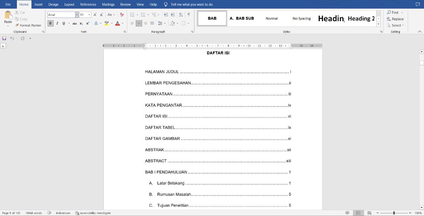Viewport: 424px width, 216px height.
Task: Decrease paragraph indent
Action: pyautogui.click(x=166, y=15)
